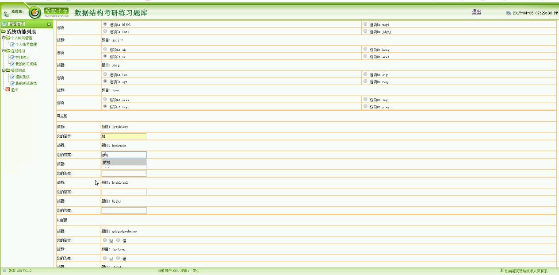Click the red exit icon in the sidebar
The image size is (559, 275).
[7, 89]
